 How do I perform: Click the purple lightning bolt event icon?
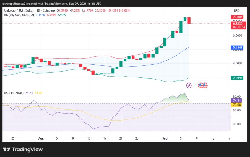point(189,85)
